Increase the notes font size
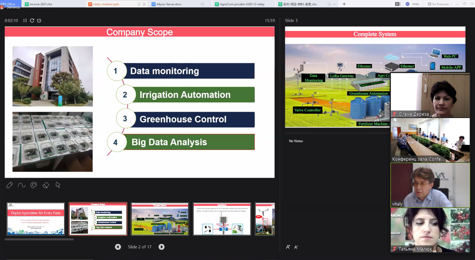This screenshot has height=260, width=475. 288,247
